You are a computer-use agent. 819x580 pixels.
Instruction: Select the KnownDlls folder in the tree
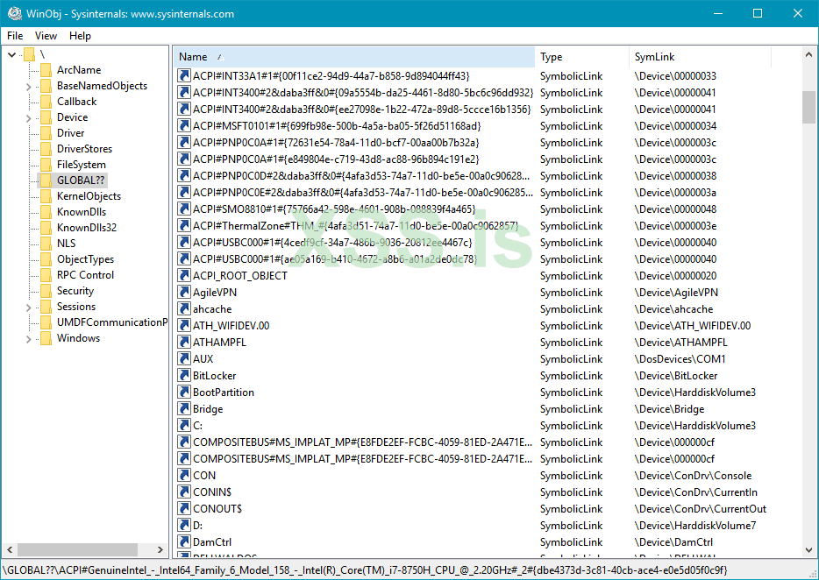(x=82, y=212)
